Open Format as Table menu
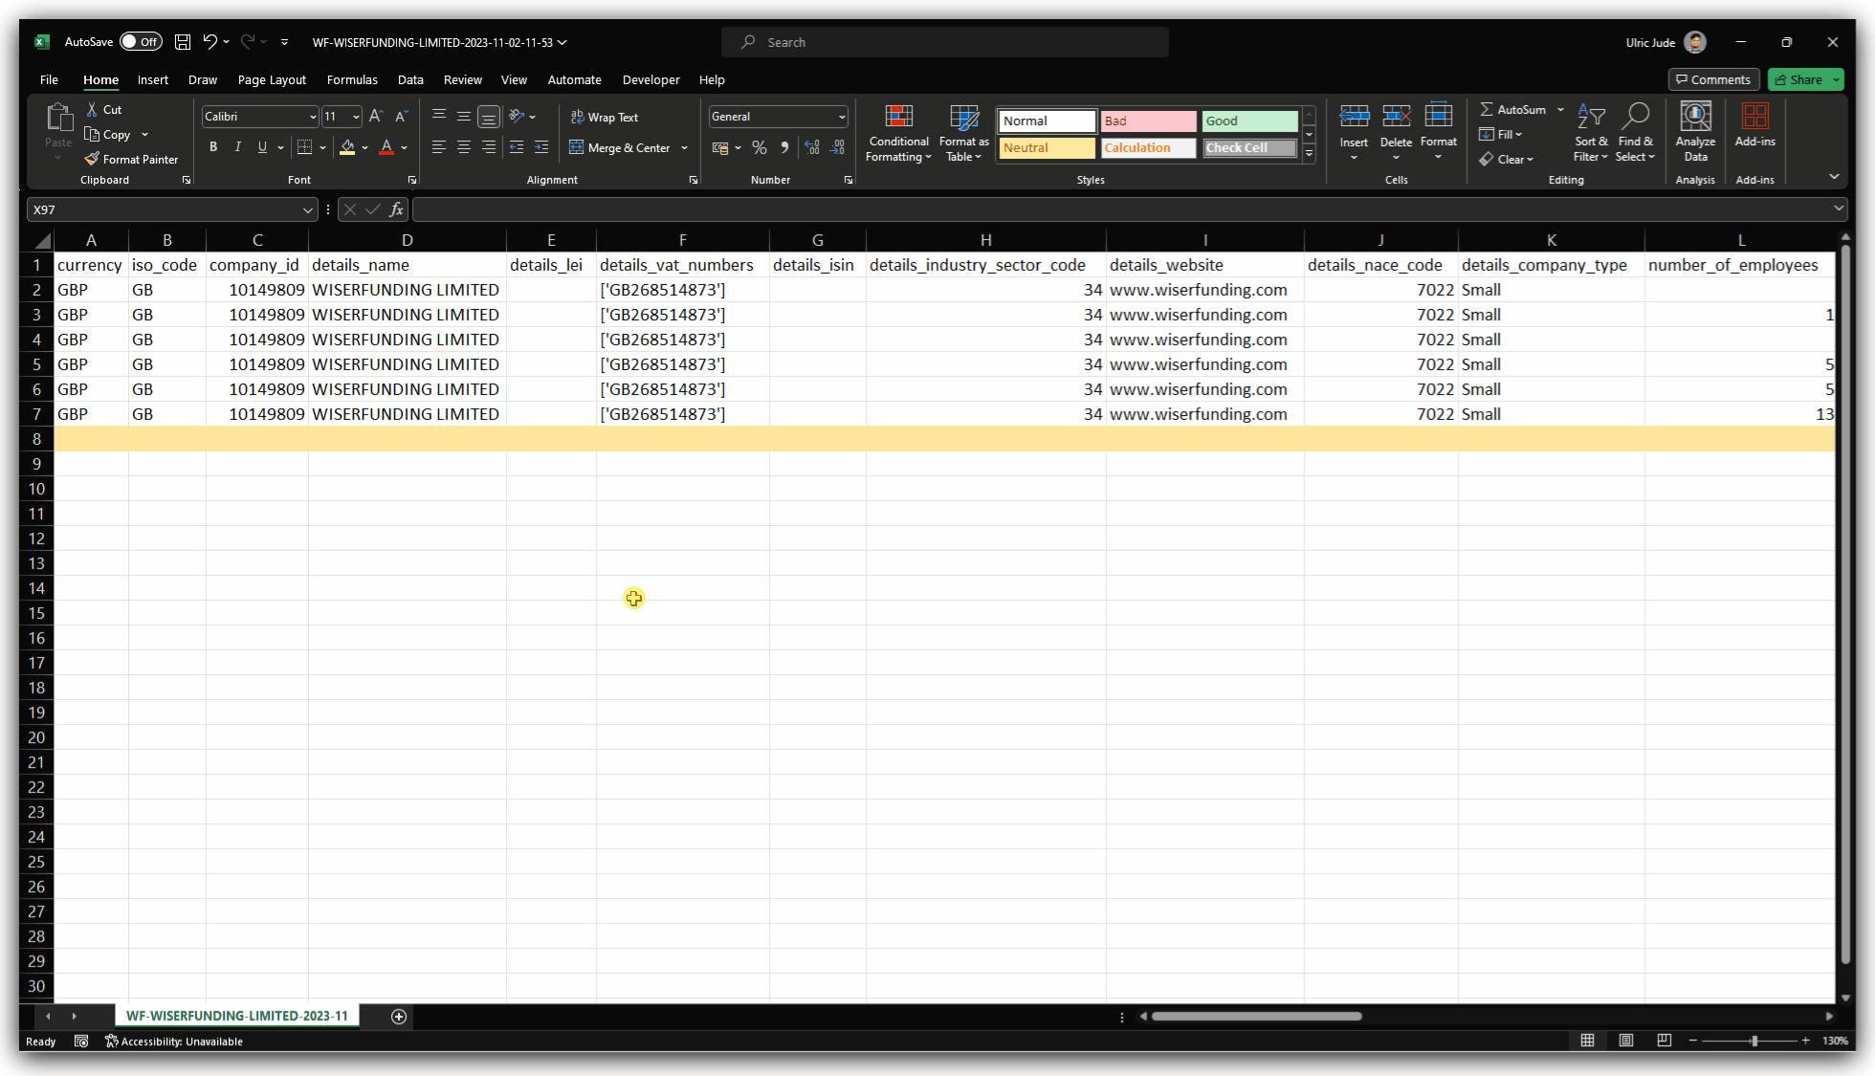Image resolution: width=1875 pixels, height=1076 pixels. (x=963, y=134)
